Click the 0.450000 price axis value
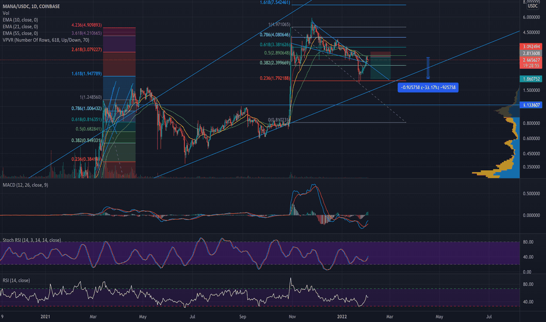 click(531, 153)
